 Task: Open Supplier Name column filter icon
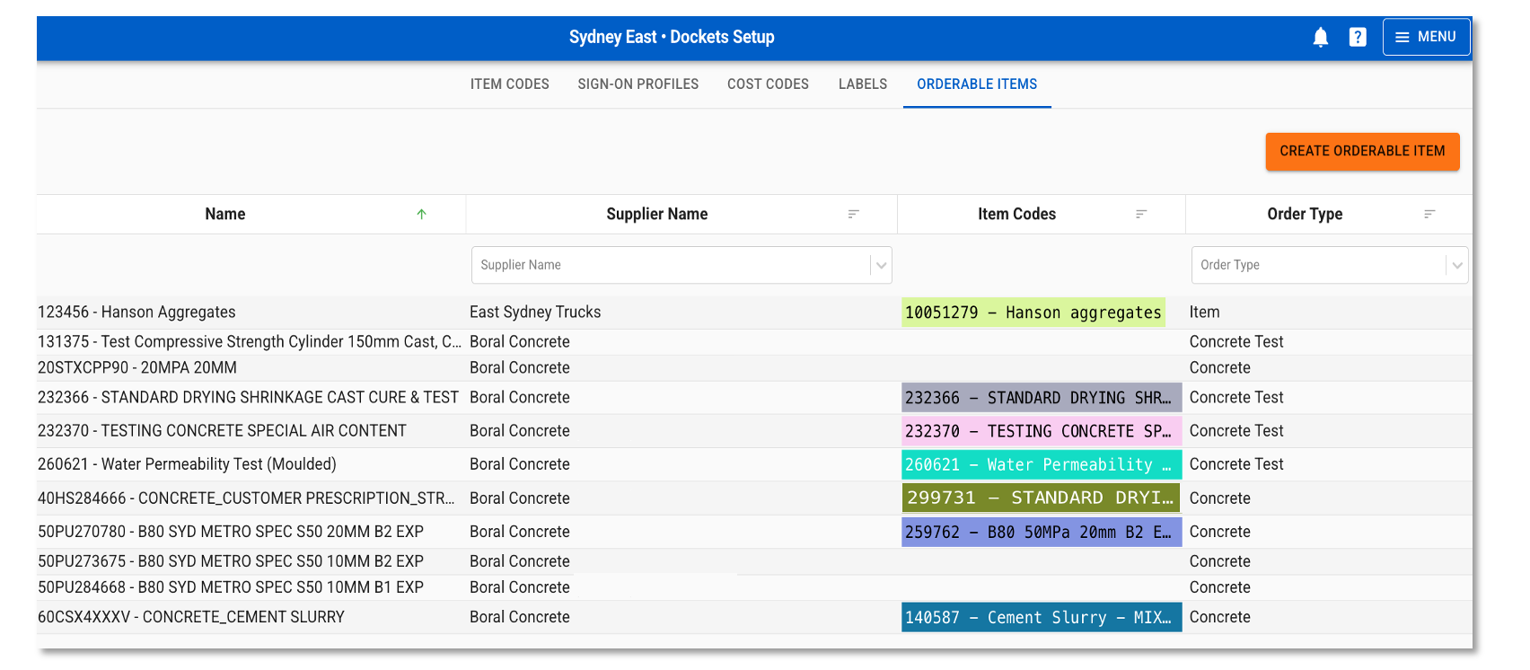(x=854, y=215)
